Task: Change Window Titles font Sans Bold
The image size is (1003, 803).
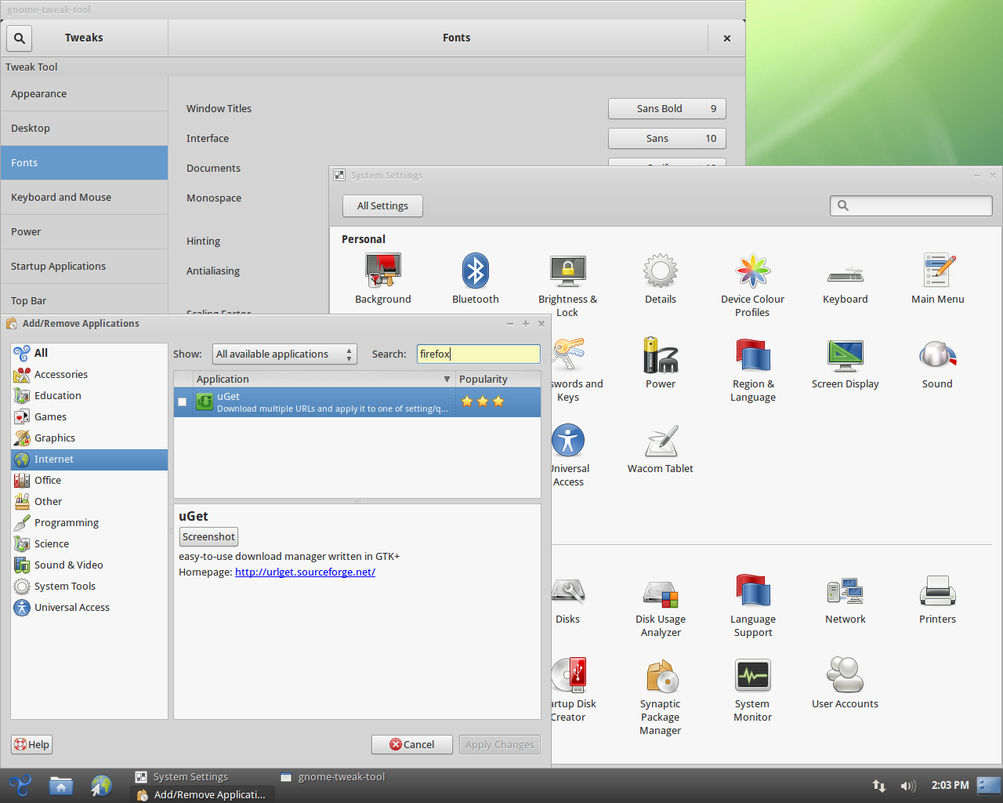Action: click(667, 109)
